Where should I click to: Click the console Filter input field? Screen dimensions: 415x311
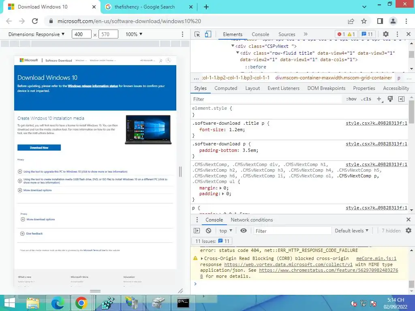click(293, 231)
